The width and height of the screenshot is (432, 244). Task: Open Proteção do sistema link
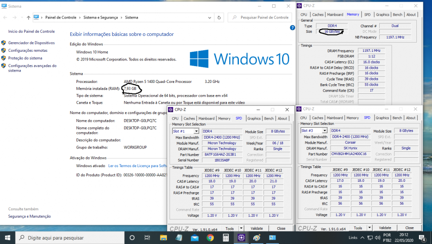click(x=25, y=58)
